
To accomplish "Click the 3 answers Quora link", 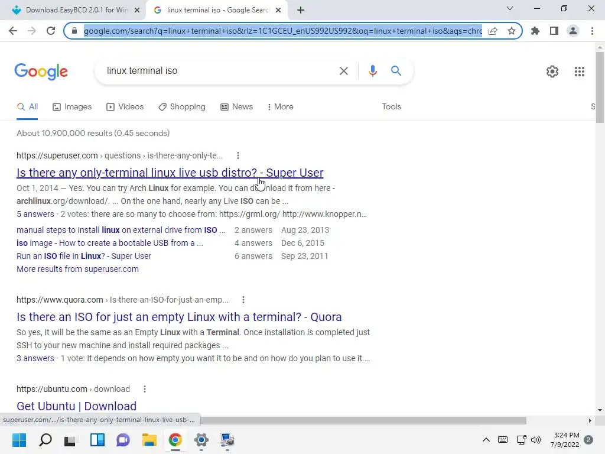I will [x=35, y=359].
